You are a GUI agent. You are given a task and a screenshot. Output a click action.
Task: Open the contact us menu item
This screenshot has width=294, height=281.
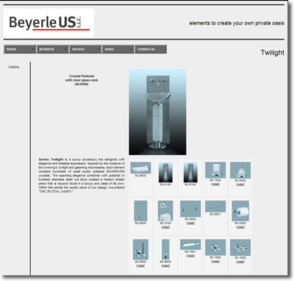(x=151, y=49)
